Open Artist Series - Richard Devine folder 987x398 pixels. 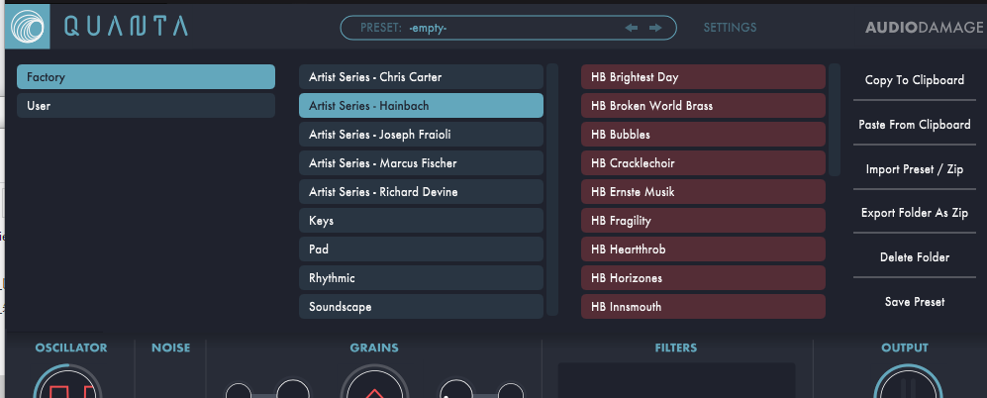(421, 191)
